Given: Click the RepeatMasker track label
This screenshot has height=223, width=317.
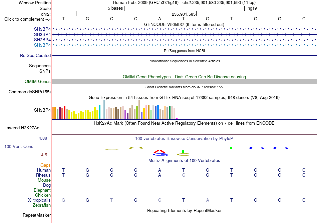Looking at the screenshot, I should (37, 215).
